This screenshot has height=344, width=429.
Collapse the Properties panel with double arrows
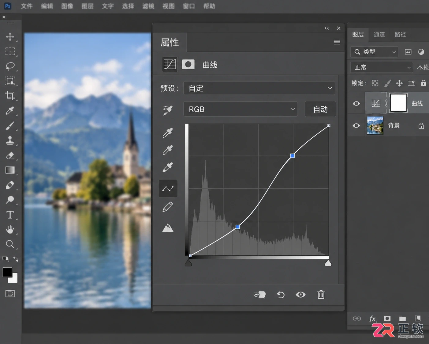pos(327,28)
